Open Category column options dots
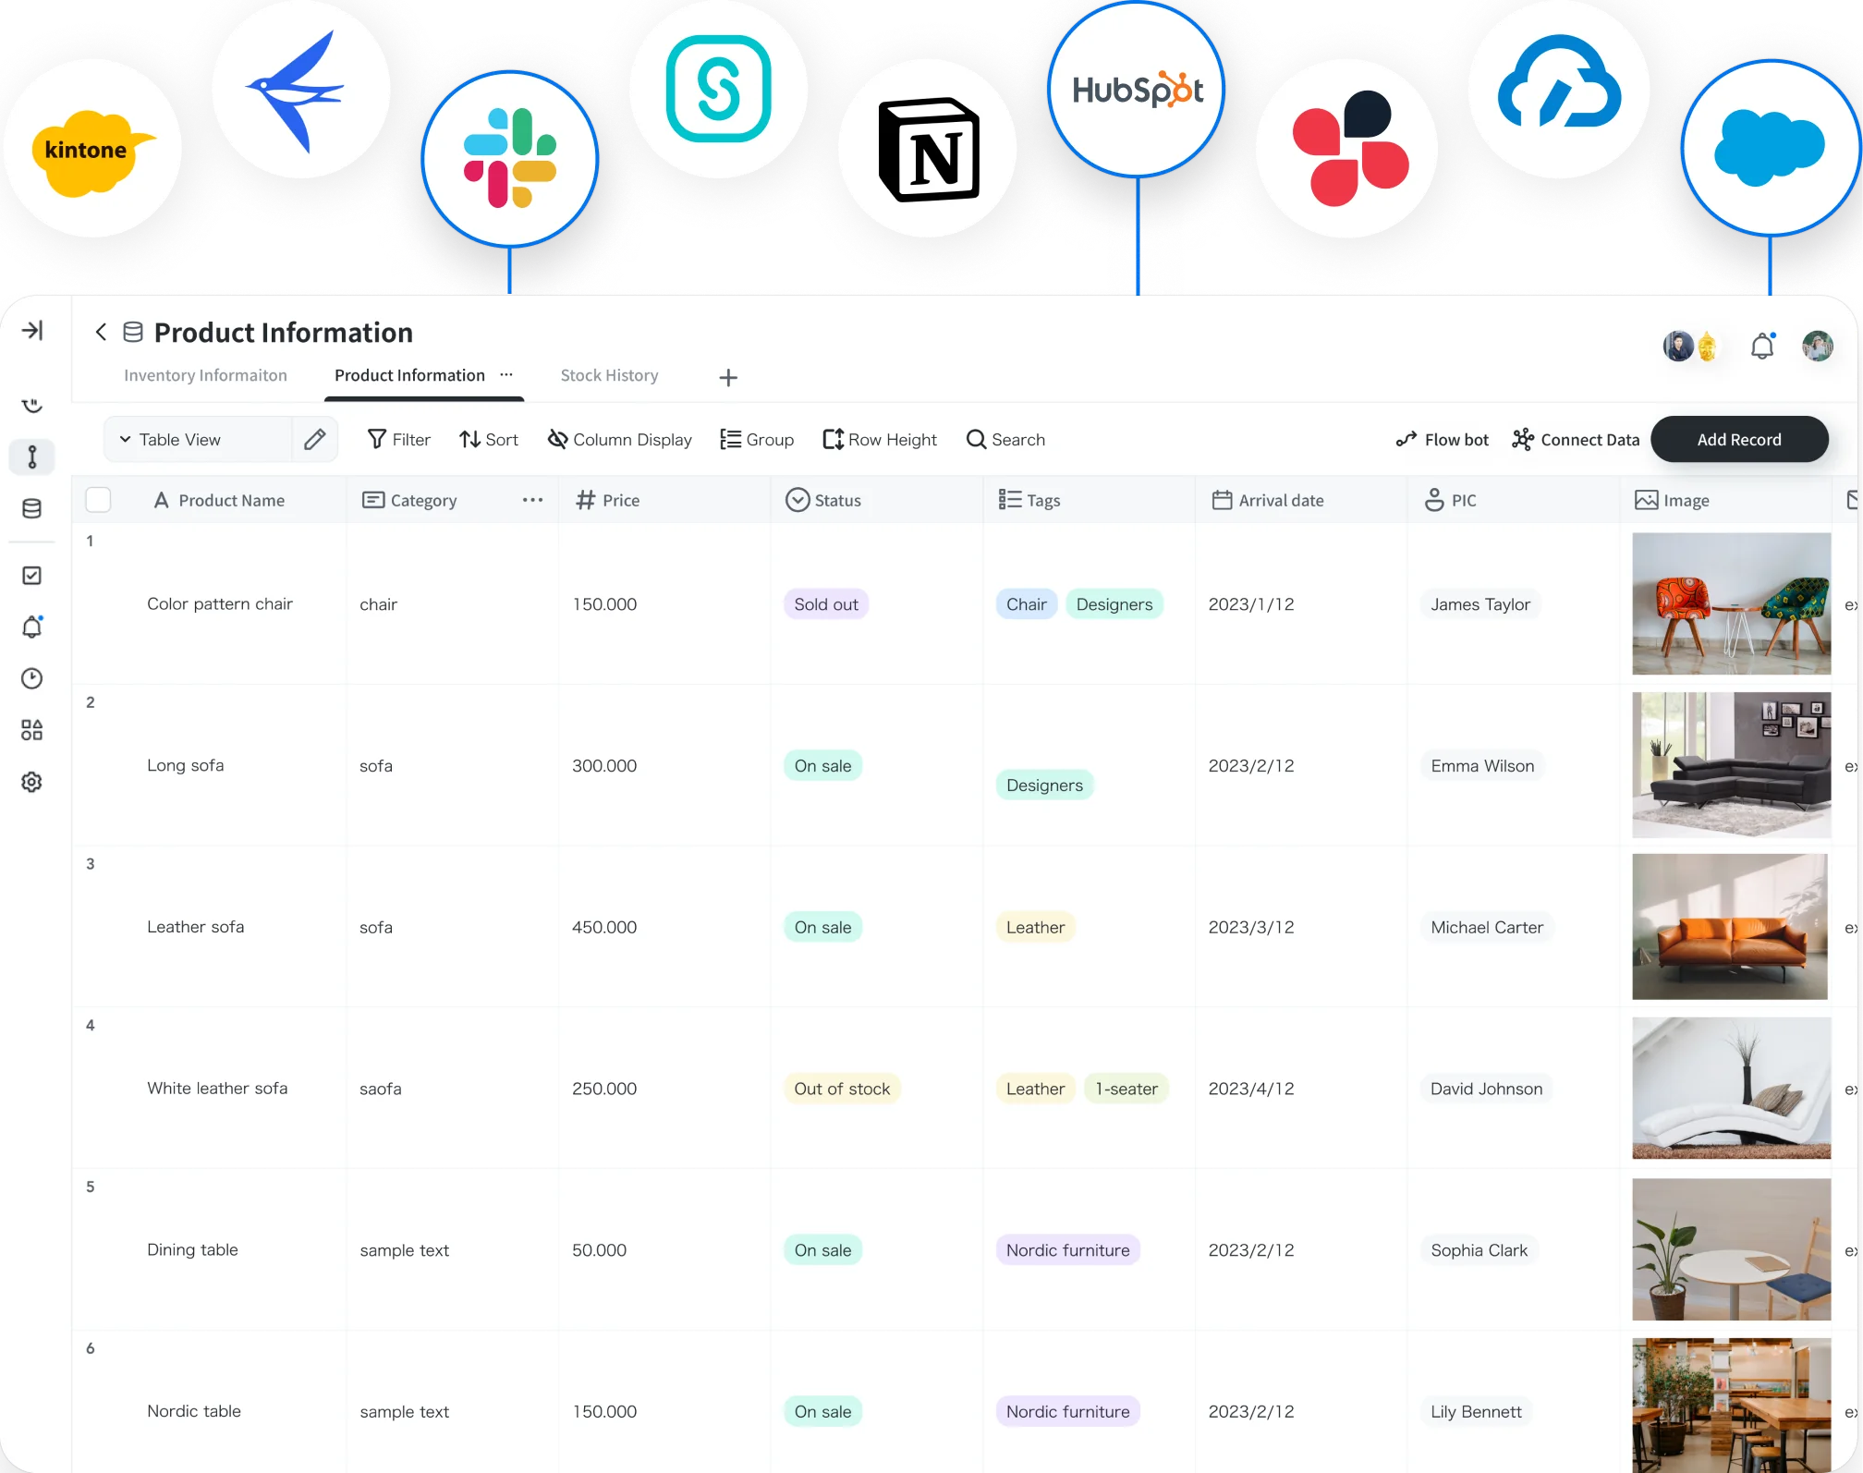 (532, 500)
